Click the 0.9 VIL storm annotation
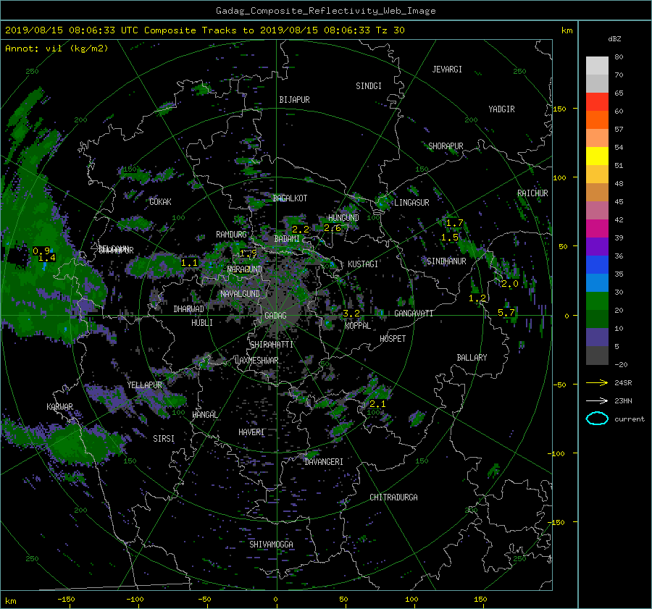Viewport: 652px width, 609px height. click(x=41, y=251)
